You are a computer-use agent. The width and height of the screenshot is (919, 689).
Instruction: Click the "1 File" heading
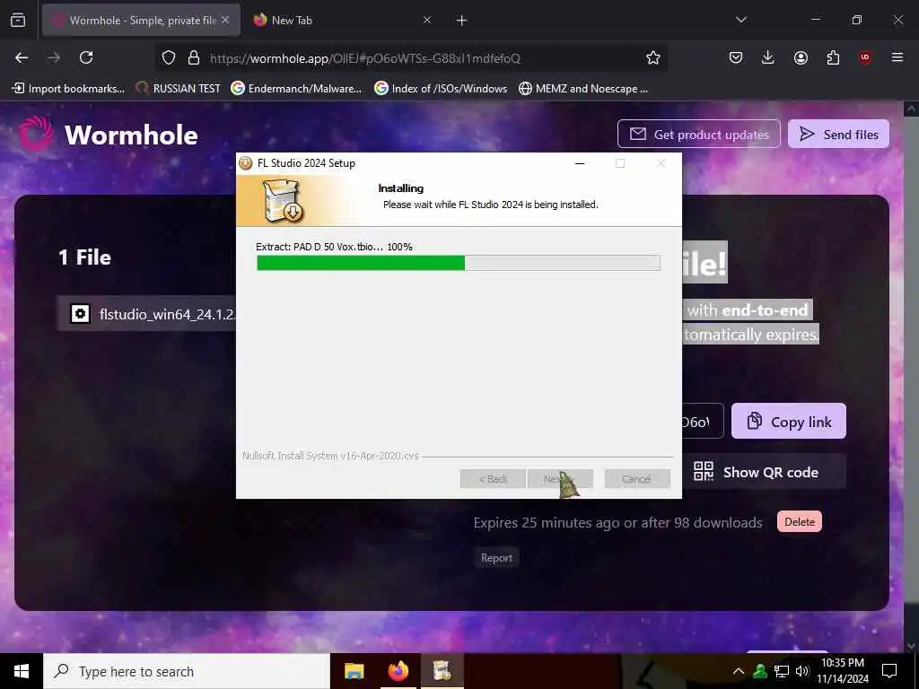(85, 257)
